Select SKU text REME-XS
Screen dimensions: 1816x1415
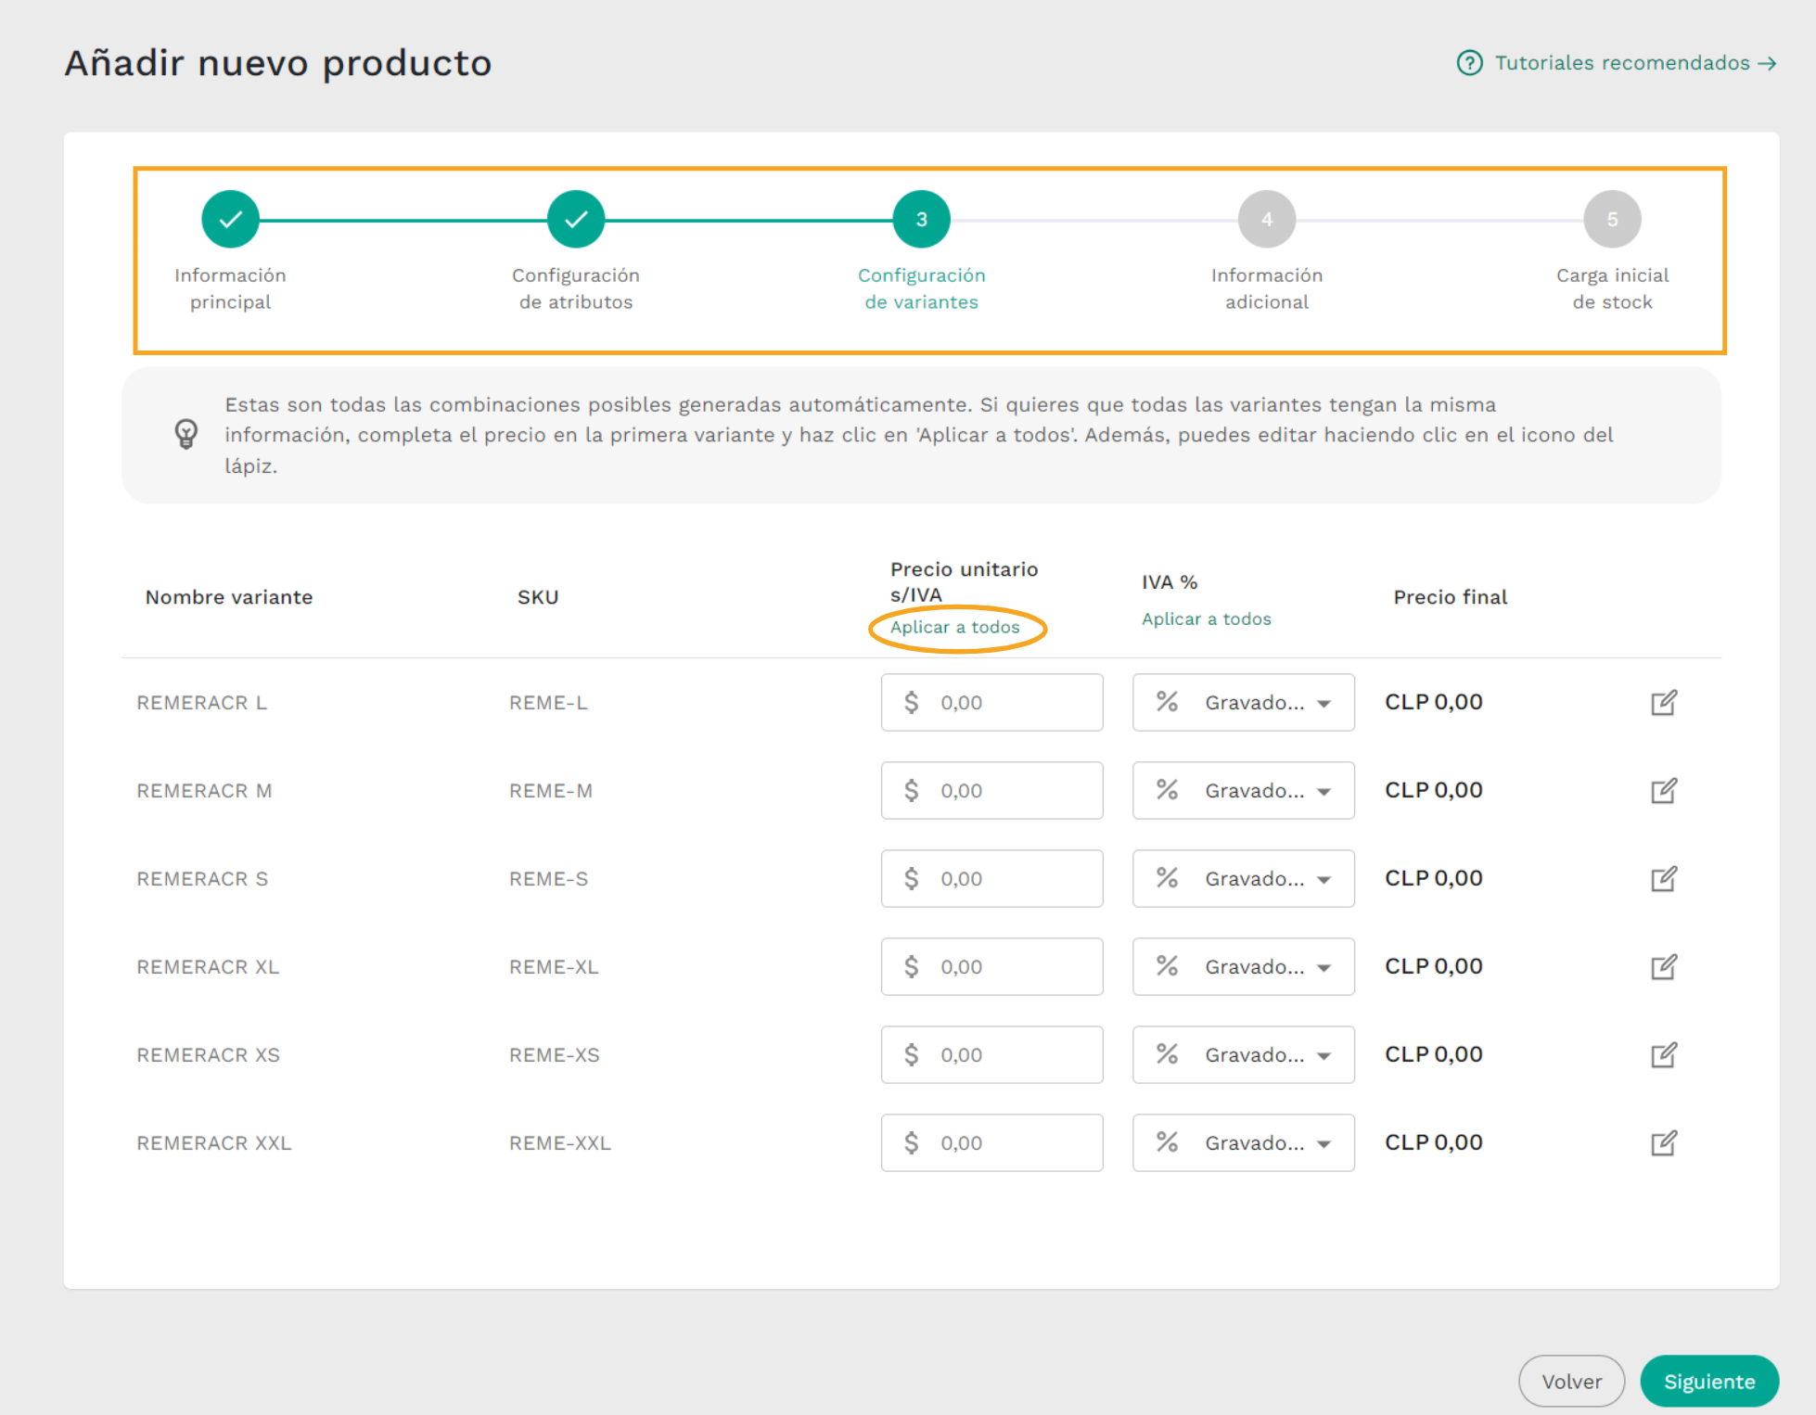(x=555, y=1055)
